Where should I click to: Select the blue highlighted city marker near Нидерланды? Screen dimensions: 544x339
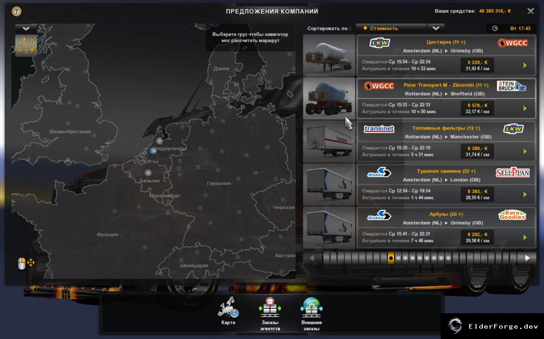(153, 150)
